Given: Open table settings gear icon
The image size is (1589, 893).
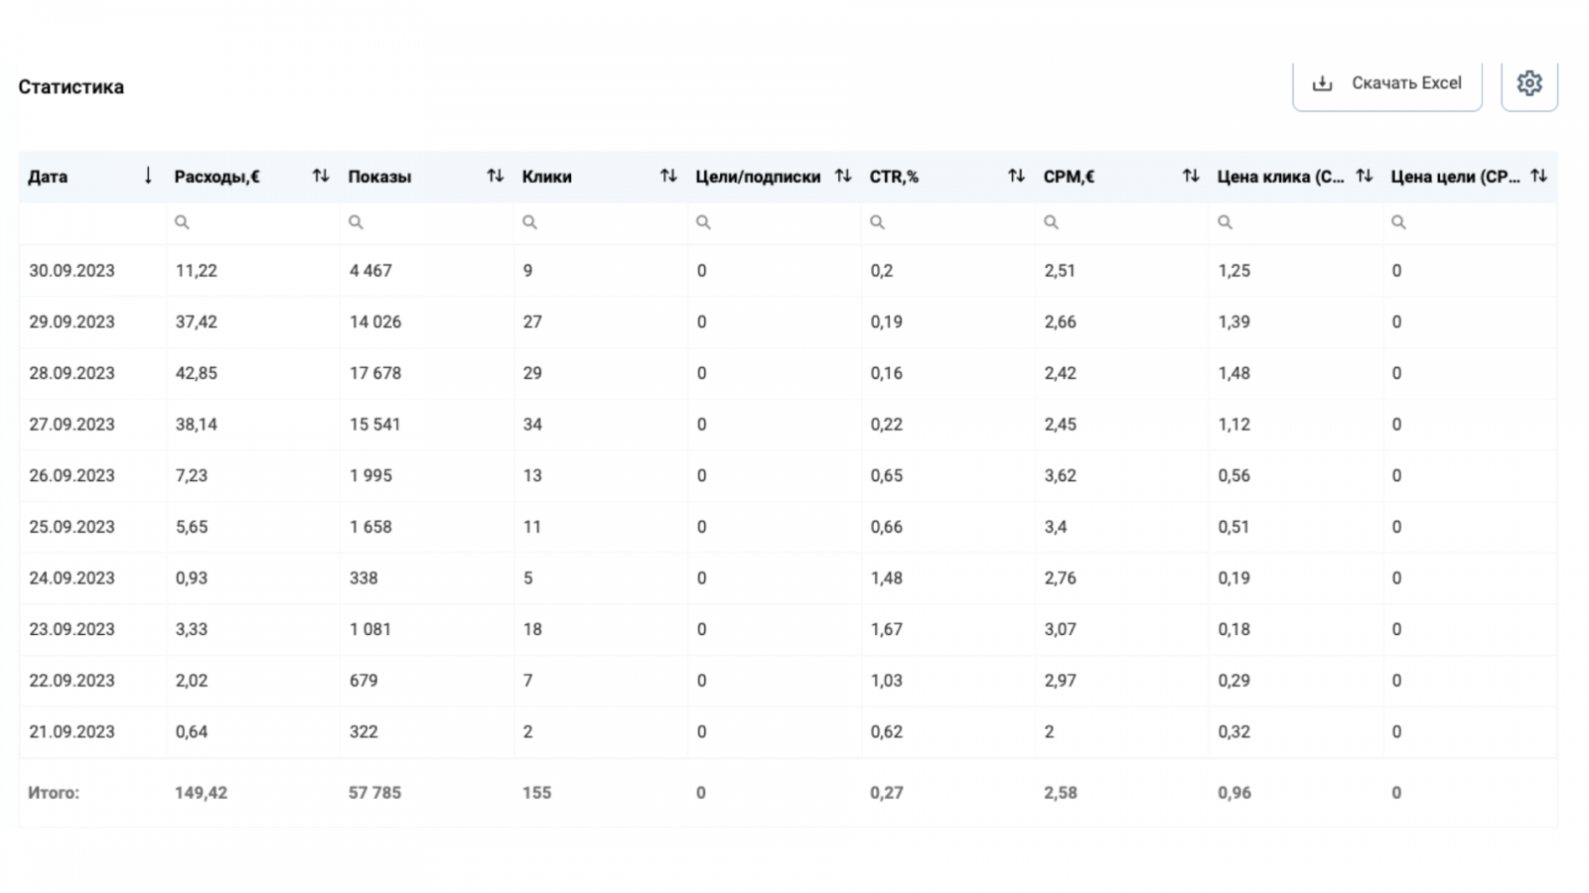Looking at the screenshot, I should point(1528,84).
